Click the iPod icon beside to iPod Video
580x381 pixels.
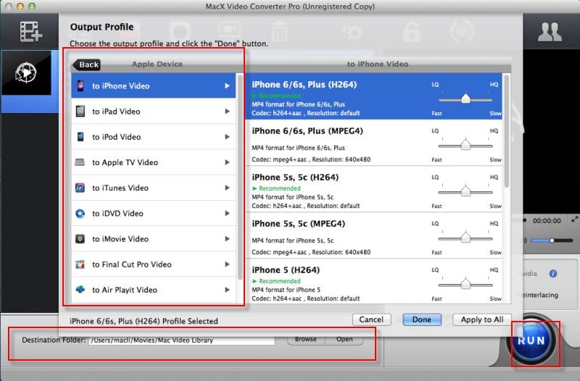80,137
